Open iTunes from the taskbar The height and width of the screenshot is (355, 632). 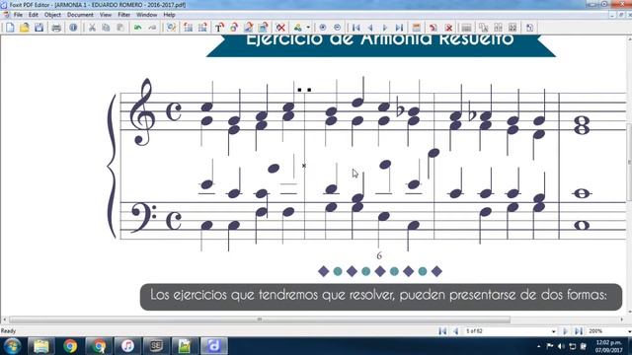coord(127,346)
